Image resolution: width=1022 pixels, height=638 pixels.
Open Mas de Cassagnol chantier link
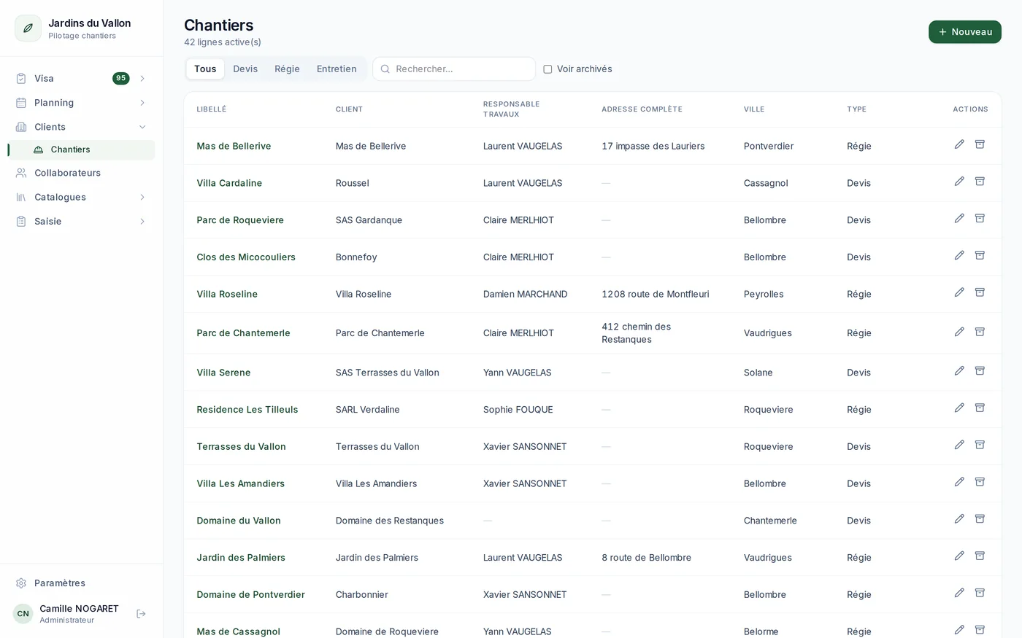[x=238, y=631]
